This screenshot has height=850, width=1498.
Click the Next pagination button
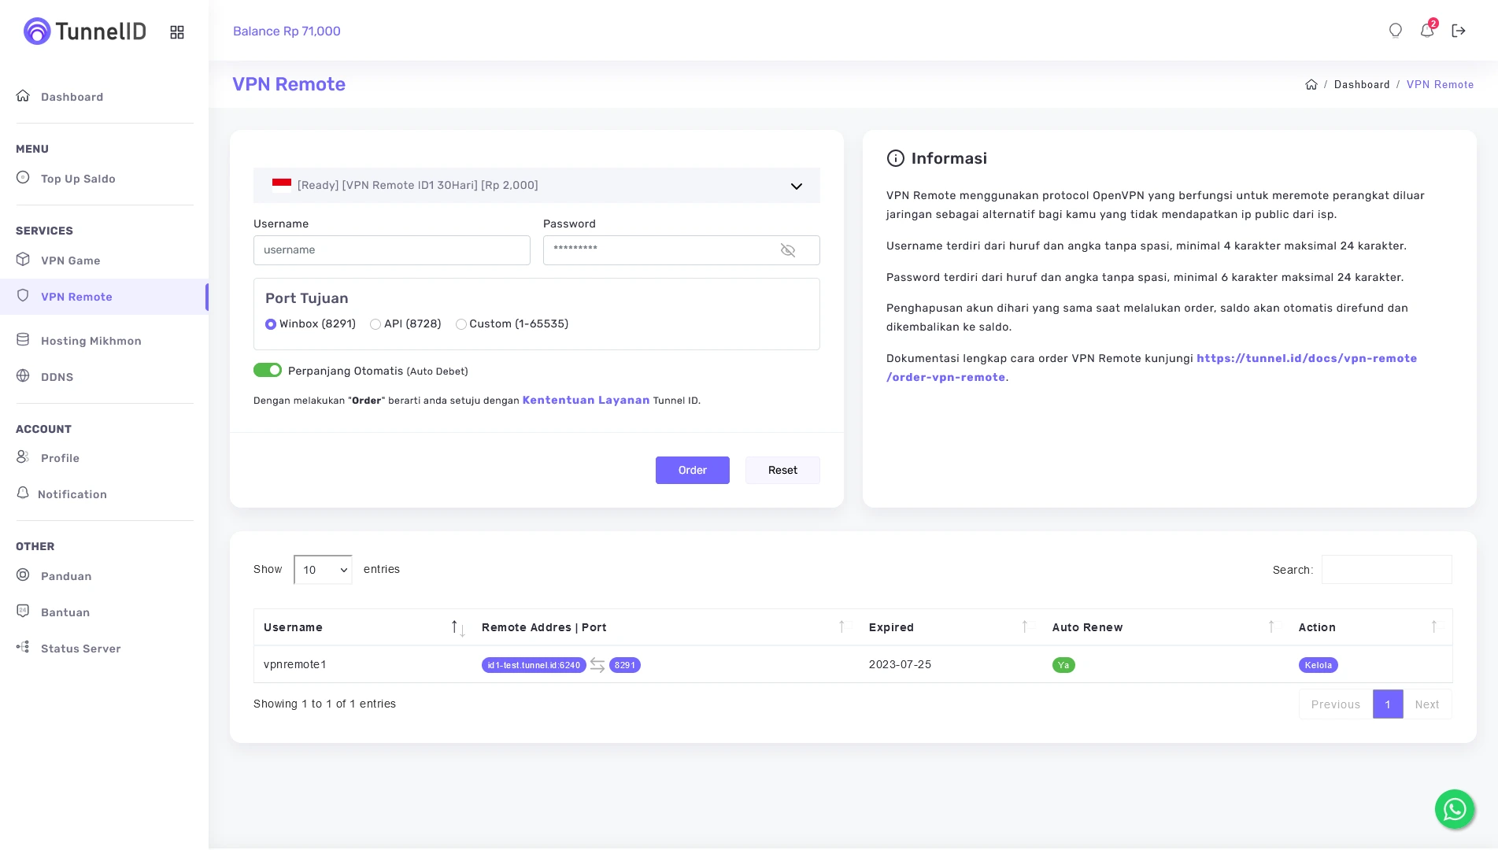click(x=1427, y=704)
